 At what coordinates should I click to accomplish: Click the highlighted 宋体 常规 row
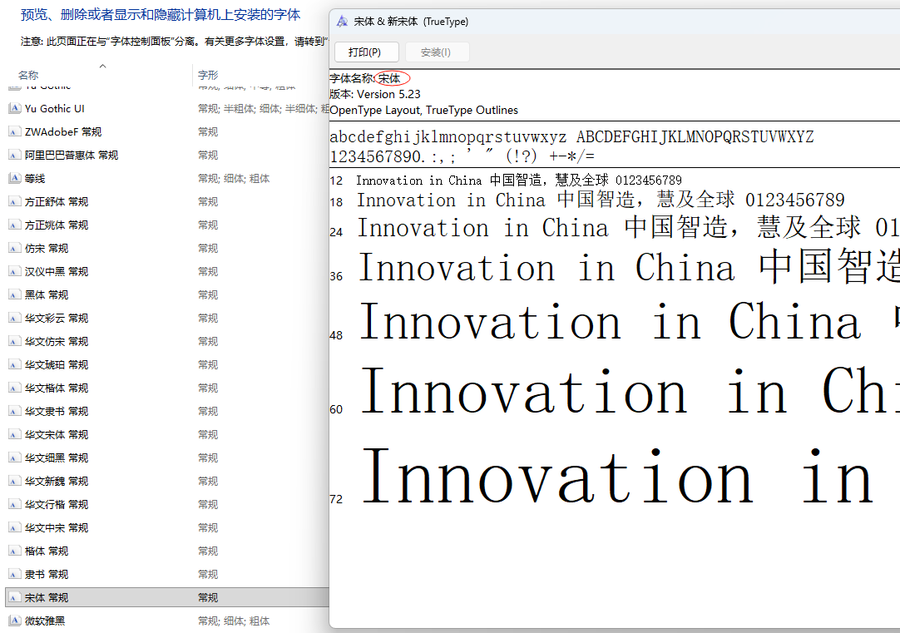pyautogui.click(x=166, y=597)
